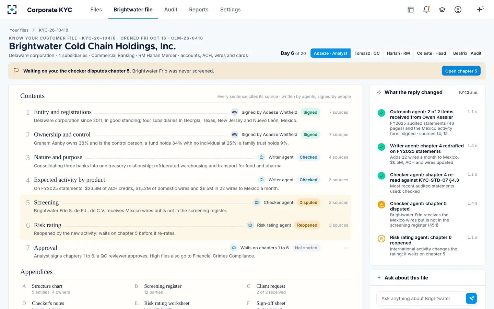Open the Reports tab
The image size is (494, 309).
[x=199, y=10]
